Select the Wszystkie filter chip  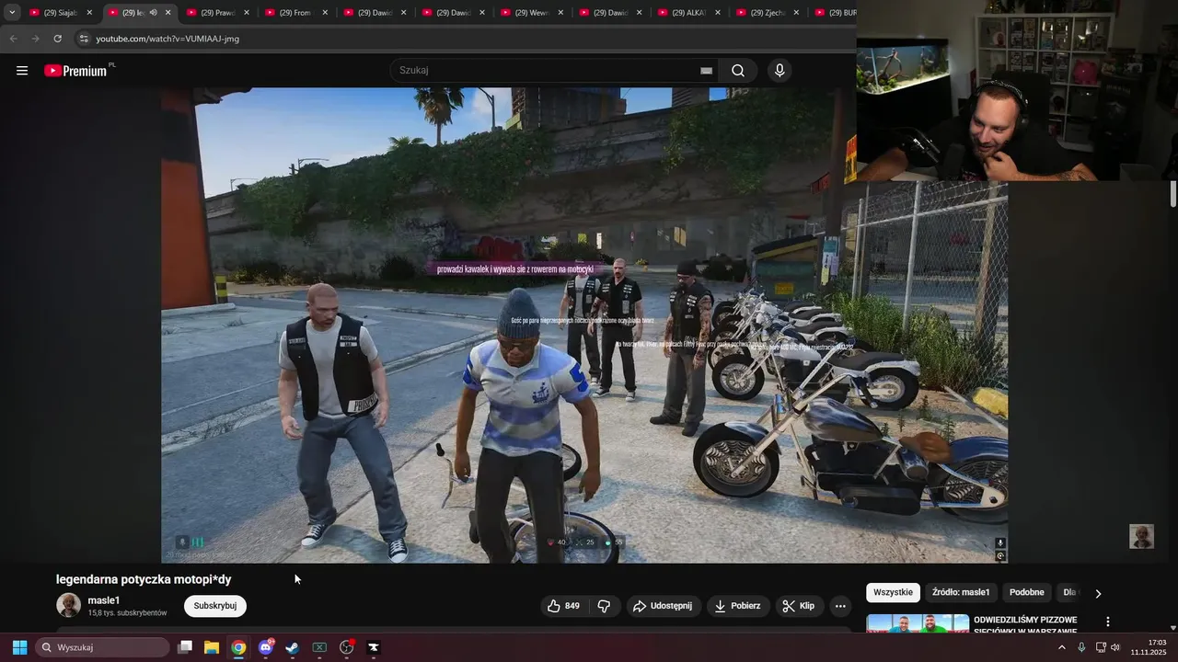pos(893,593)
